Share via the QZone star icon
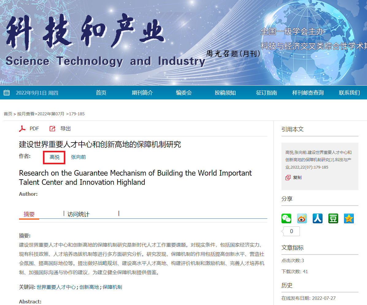This screenshot has height=305, width=367. (x=349, y=218)
